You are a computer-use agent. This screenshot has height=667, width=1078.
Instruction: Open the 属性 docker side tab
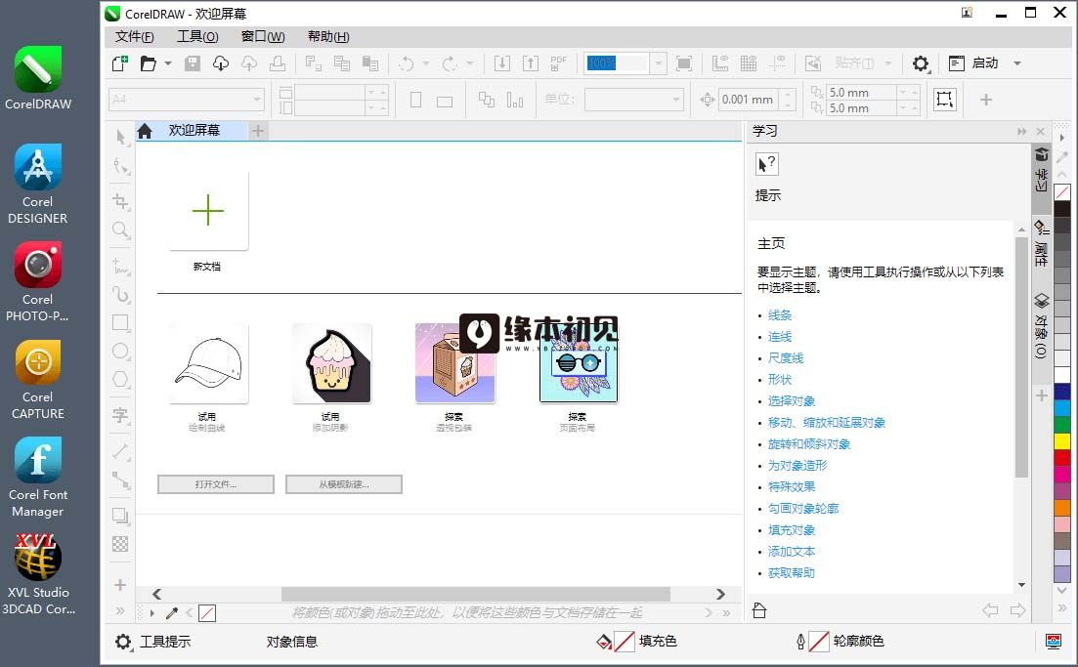pos(1042,244)
